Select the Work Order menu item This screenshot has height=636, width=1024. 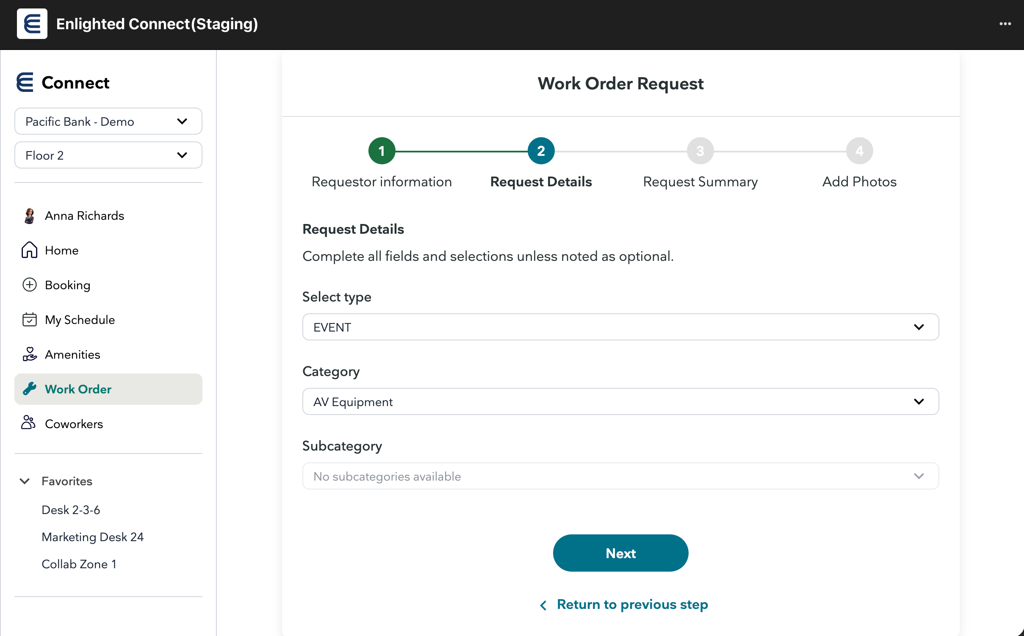click(108, 389)
